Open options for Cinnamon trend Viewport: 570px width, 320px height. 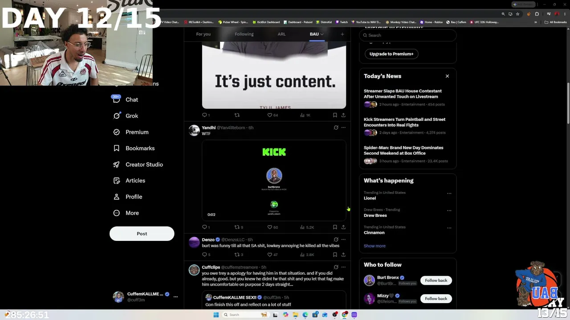click(x=449, y=228)
